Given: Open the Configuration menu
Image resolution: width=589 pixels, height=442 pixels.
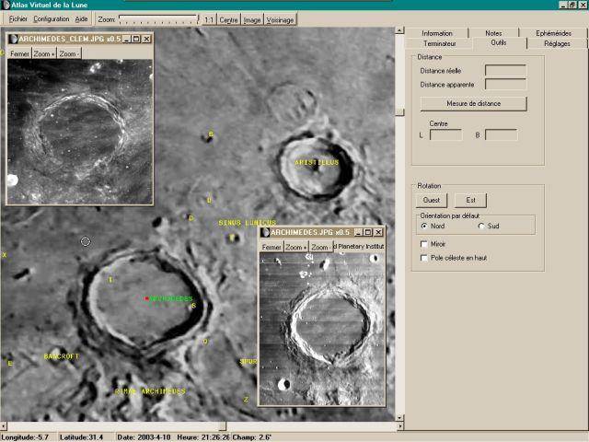Looking at the screenshot, I should pos(52,18).
